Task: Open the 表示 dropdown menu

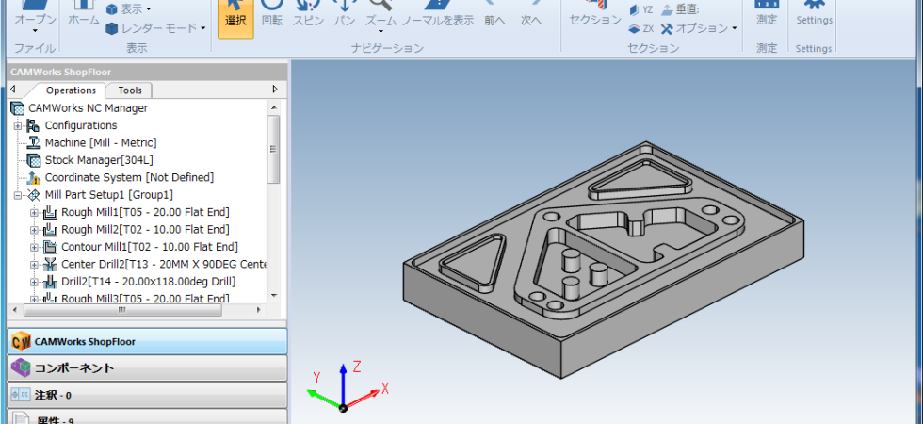Action: (128, 9)
